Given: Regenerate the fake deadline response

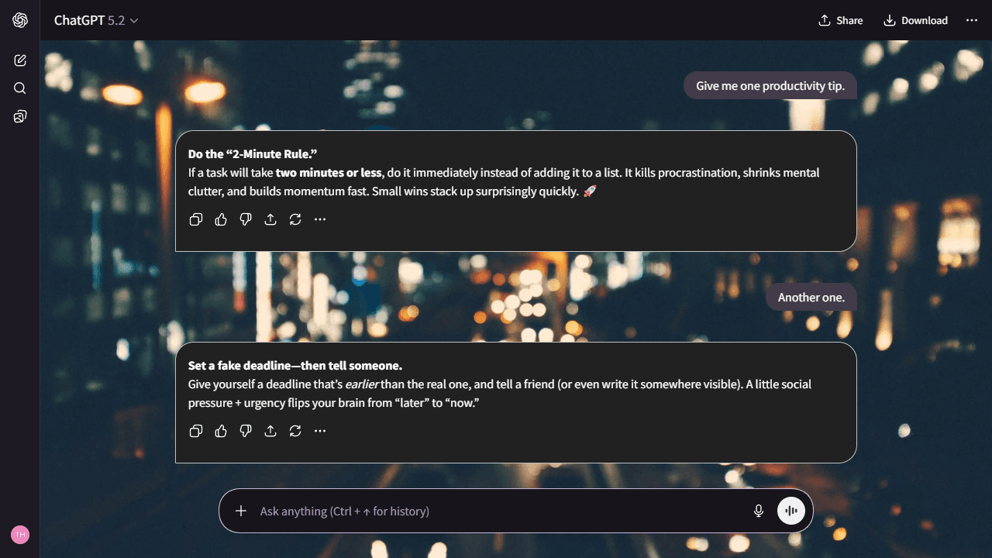Looking at the screenshot, I should pyautogui.click(x=295, y=431).
